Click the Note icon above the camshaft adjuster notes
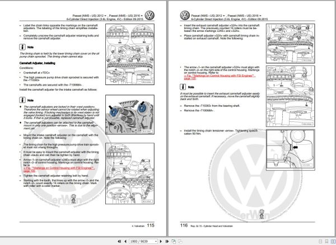Viewport: 336px width, 245px height. 22,100
